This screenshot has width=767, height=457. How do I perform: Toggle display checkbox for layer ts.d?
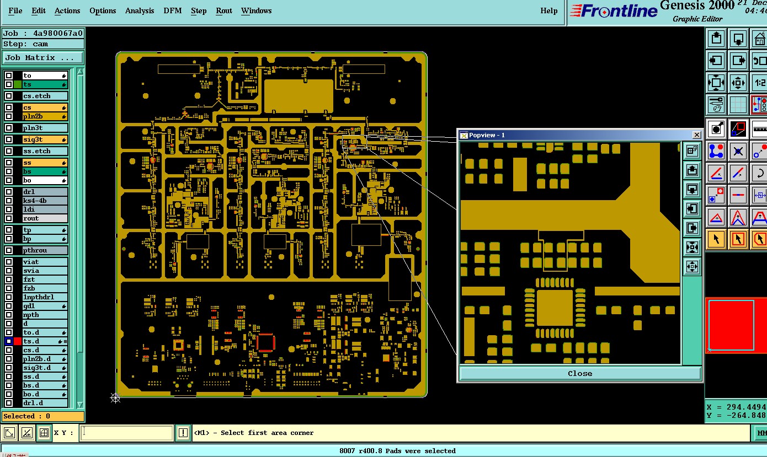pyautogui.click(x=9, y=341)
